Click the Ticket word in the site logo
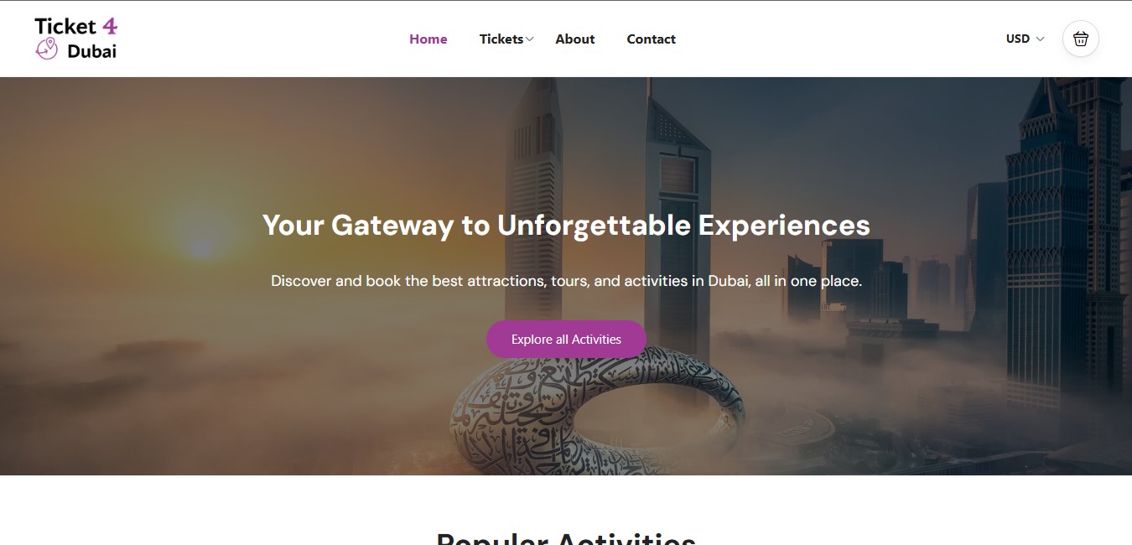The width and height of the screenshot is (1132, 545). (65, 26)
